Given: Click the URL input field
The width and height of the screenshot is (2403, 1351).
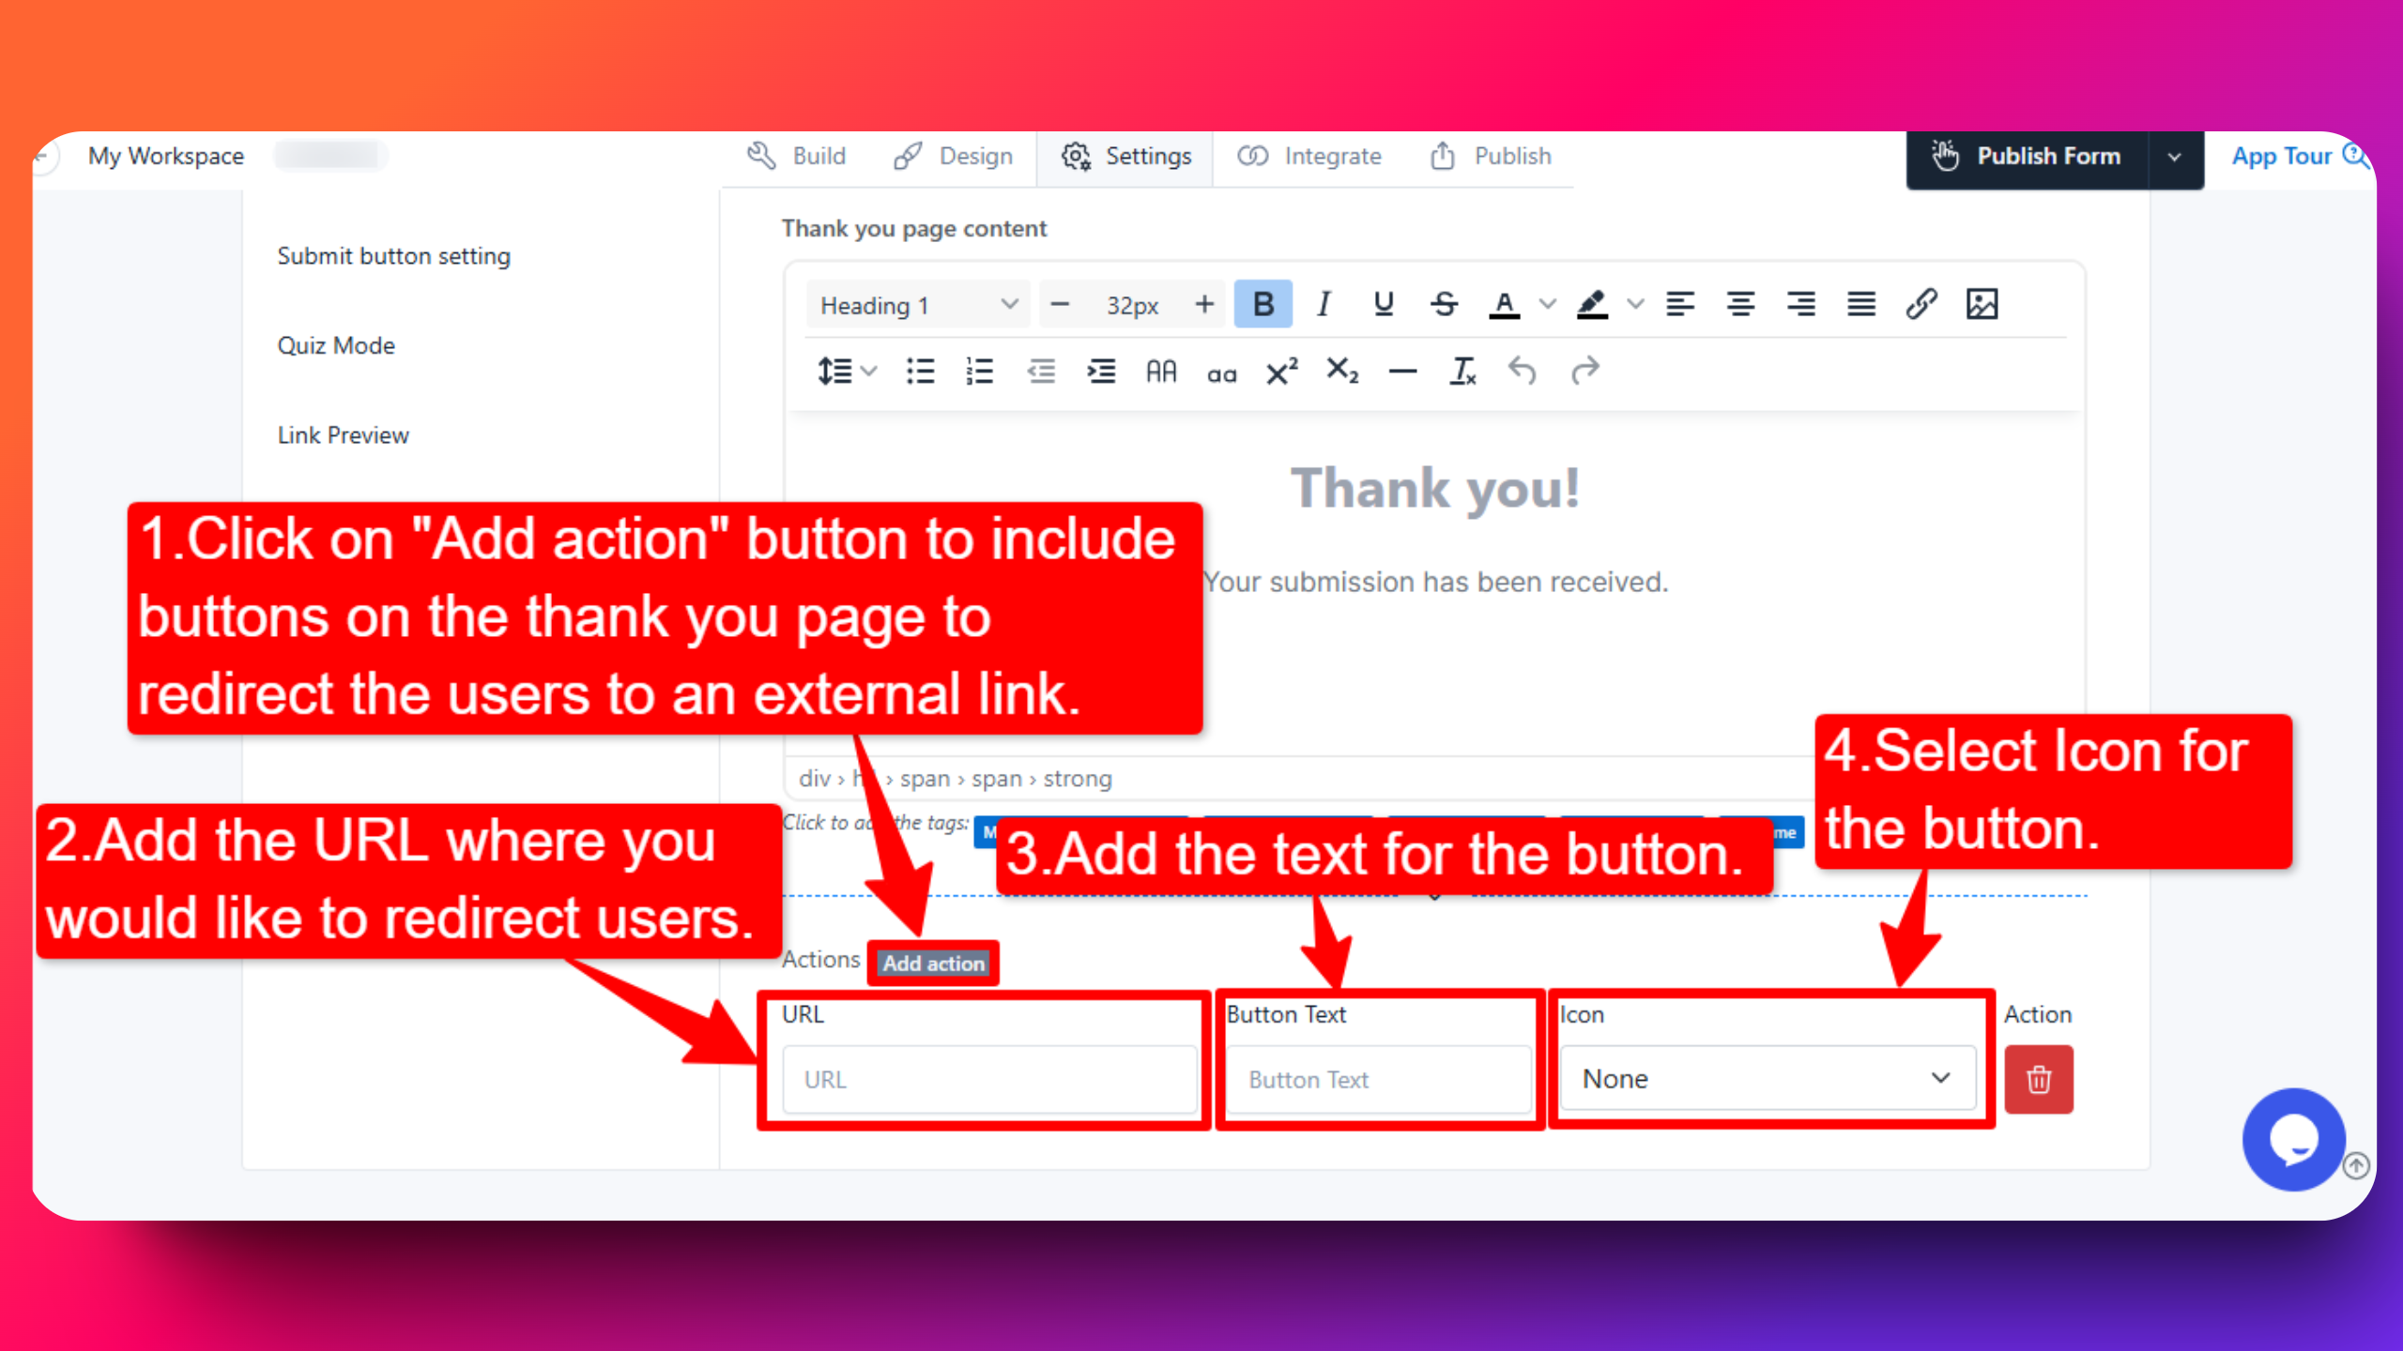Looking at the screenshot, I should click(989, 1080).
